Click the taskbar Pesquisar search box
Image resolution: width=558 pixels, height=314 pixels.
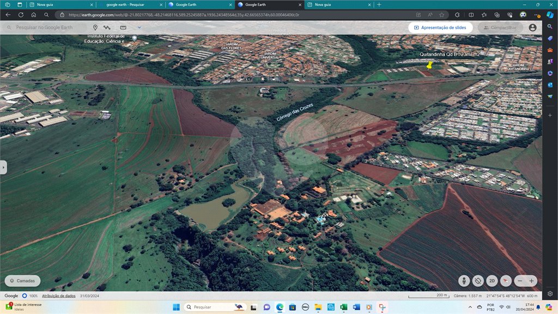(215, 307)
